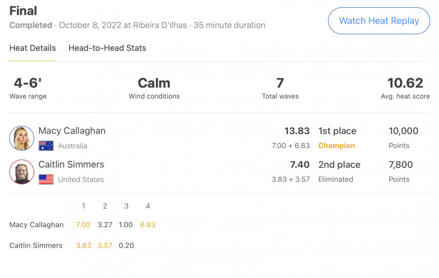The height and width of the screenshot is (278, 439).
Task: Click the Watch Heat Replay button
Action: click(x=379, y=21)
